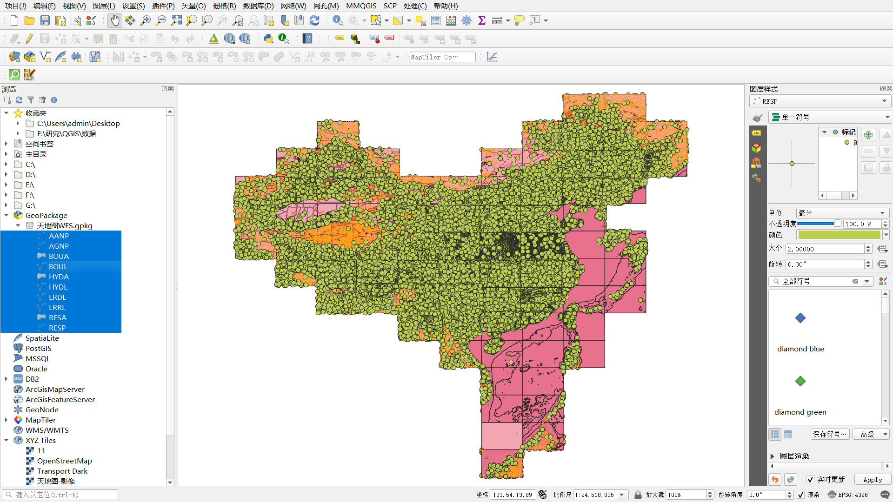Click the Zoom In magnifier tool

[x=145, y=20]
